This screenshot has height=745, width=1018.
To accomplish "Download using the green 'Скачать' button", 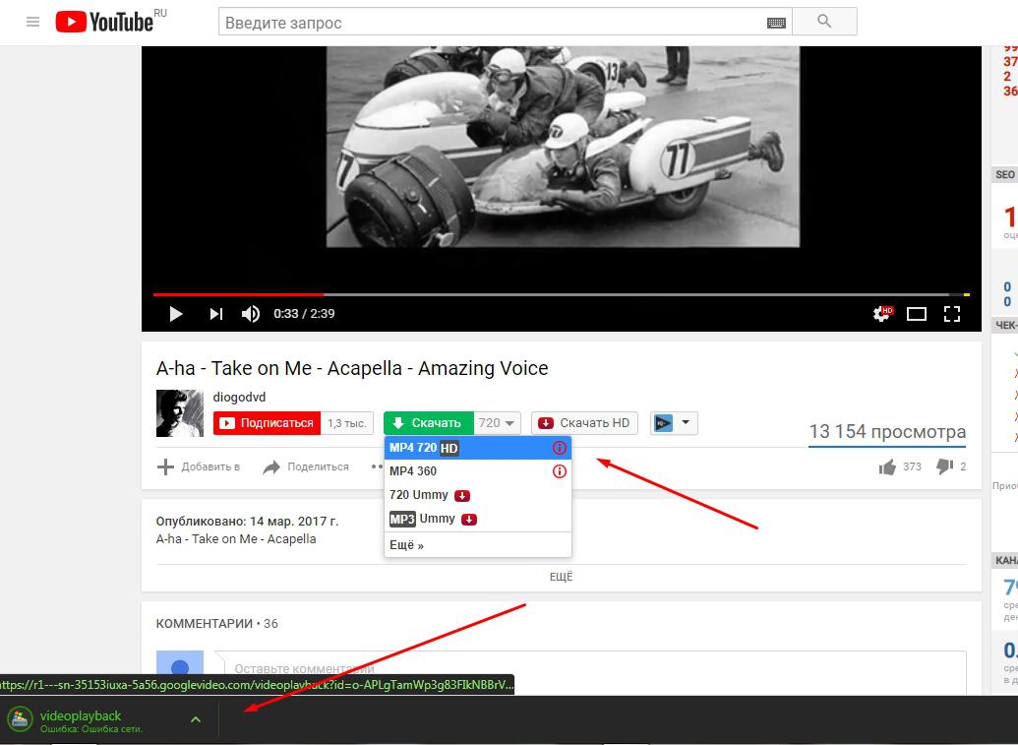I will 429,423.
